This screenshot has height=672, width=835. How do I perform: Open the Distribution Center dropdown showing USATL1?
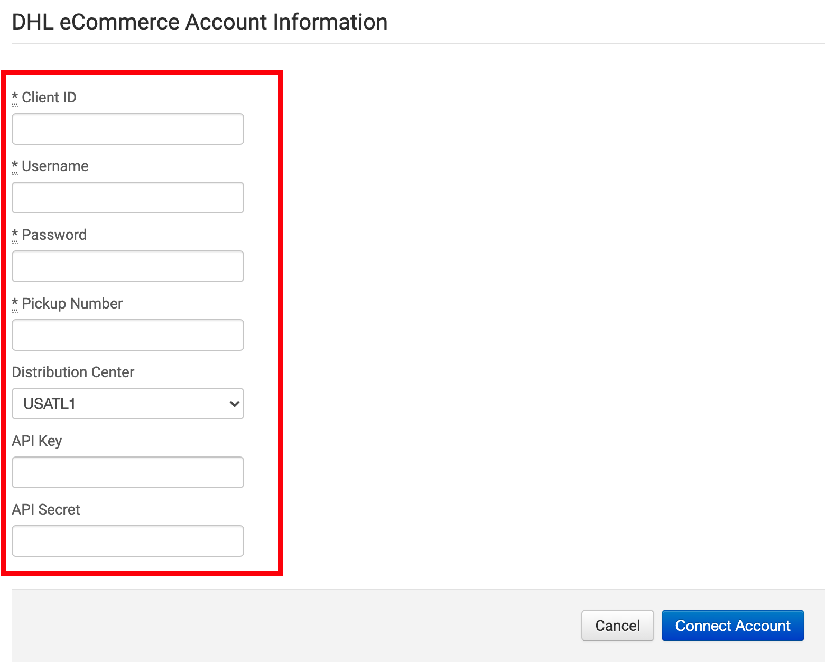click(x=128, y=404)
